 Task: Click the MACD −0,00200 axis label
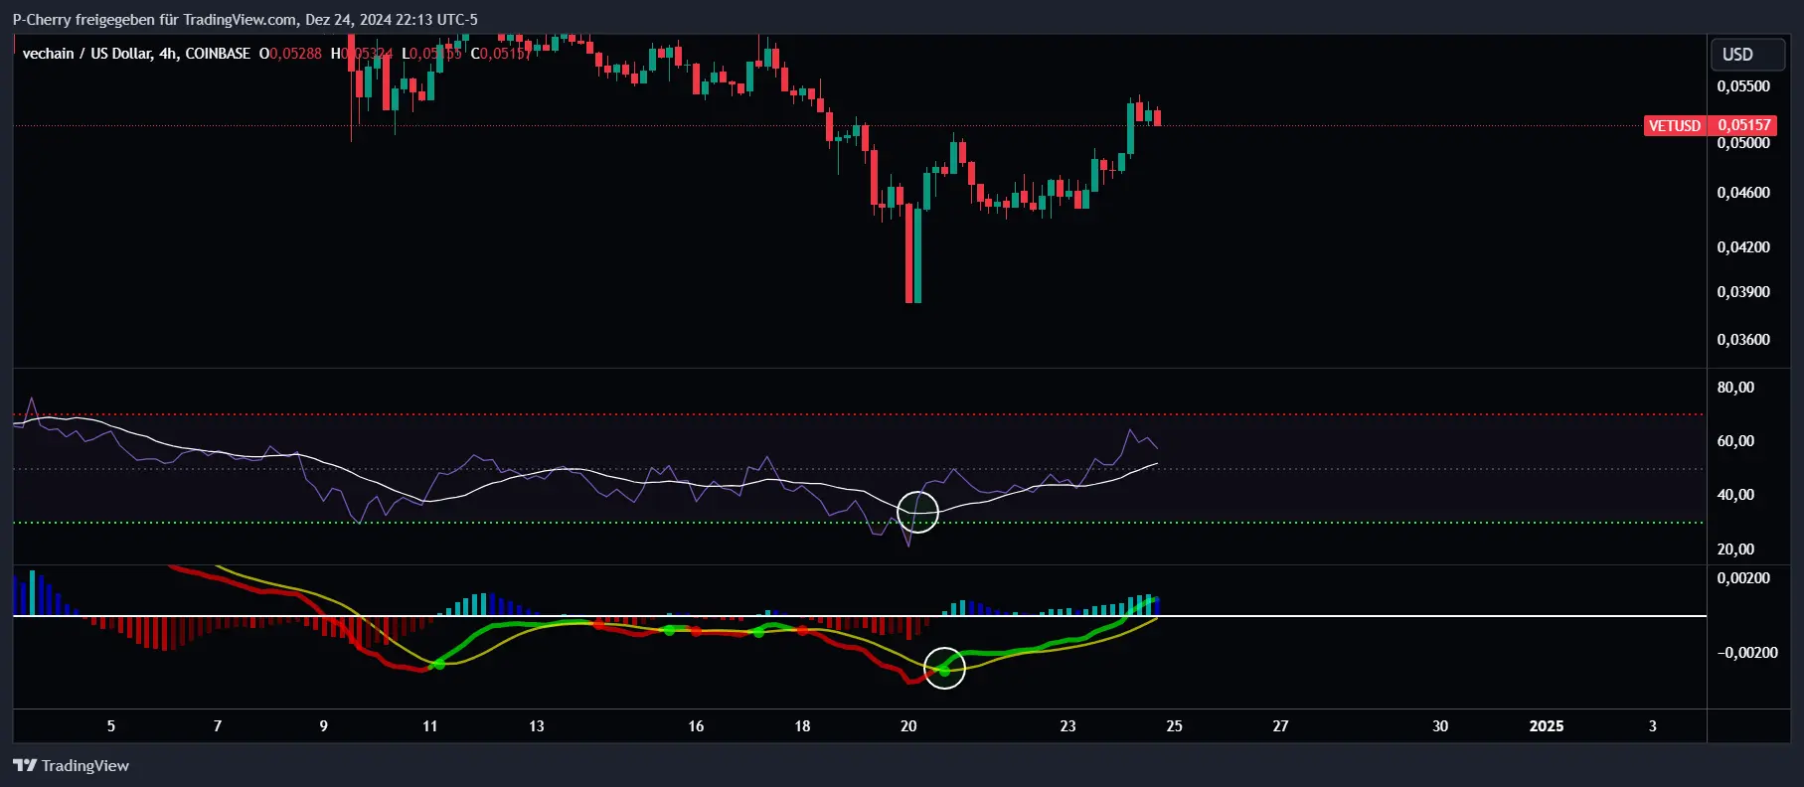[1747, 653]
